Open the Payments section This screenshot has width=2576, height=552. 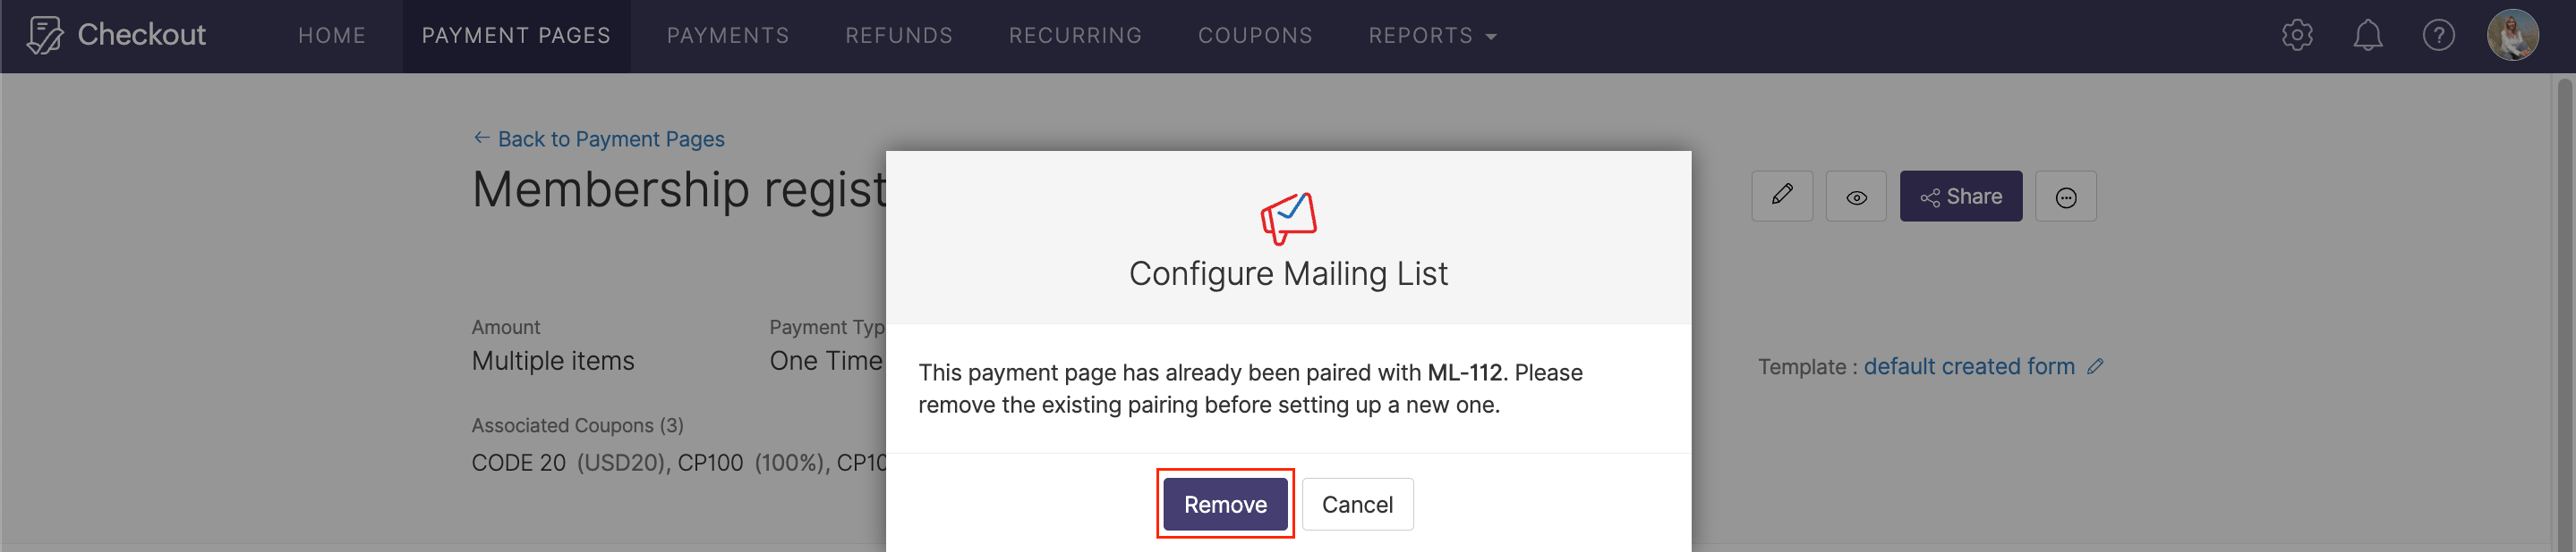[728, 35]
